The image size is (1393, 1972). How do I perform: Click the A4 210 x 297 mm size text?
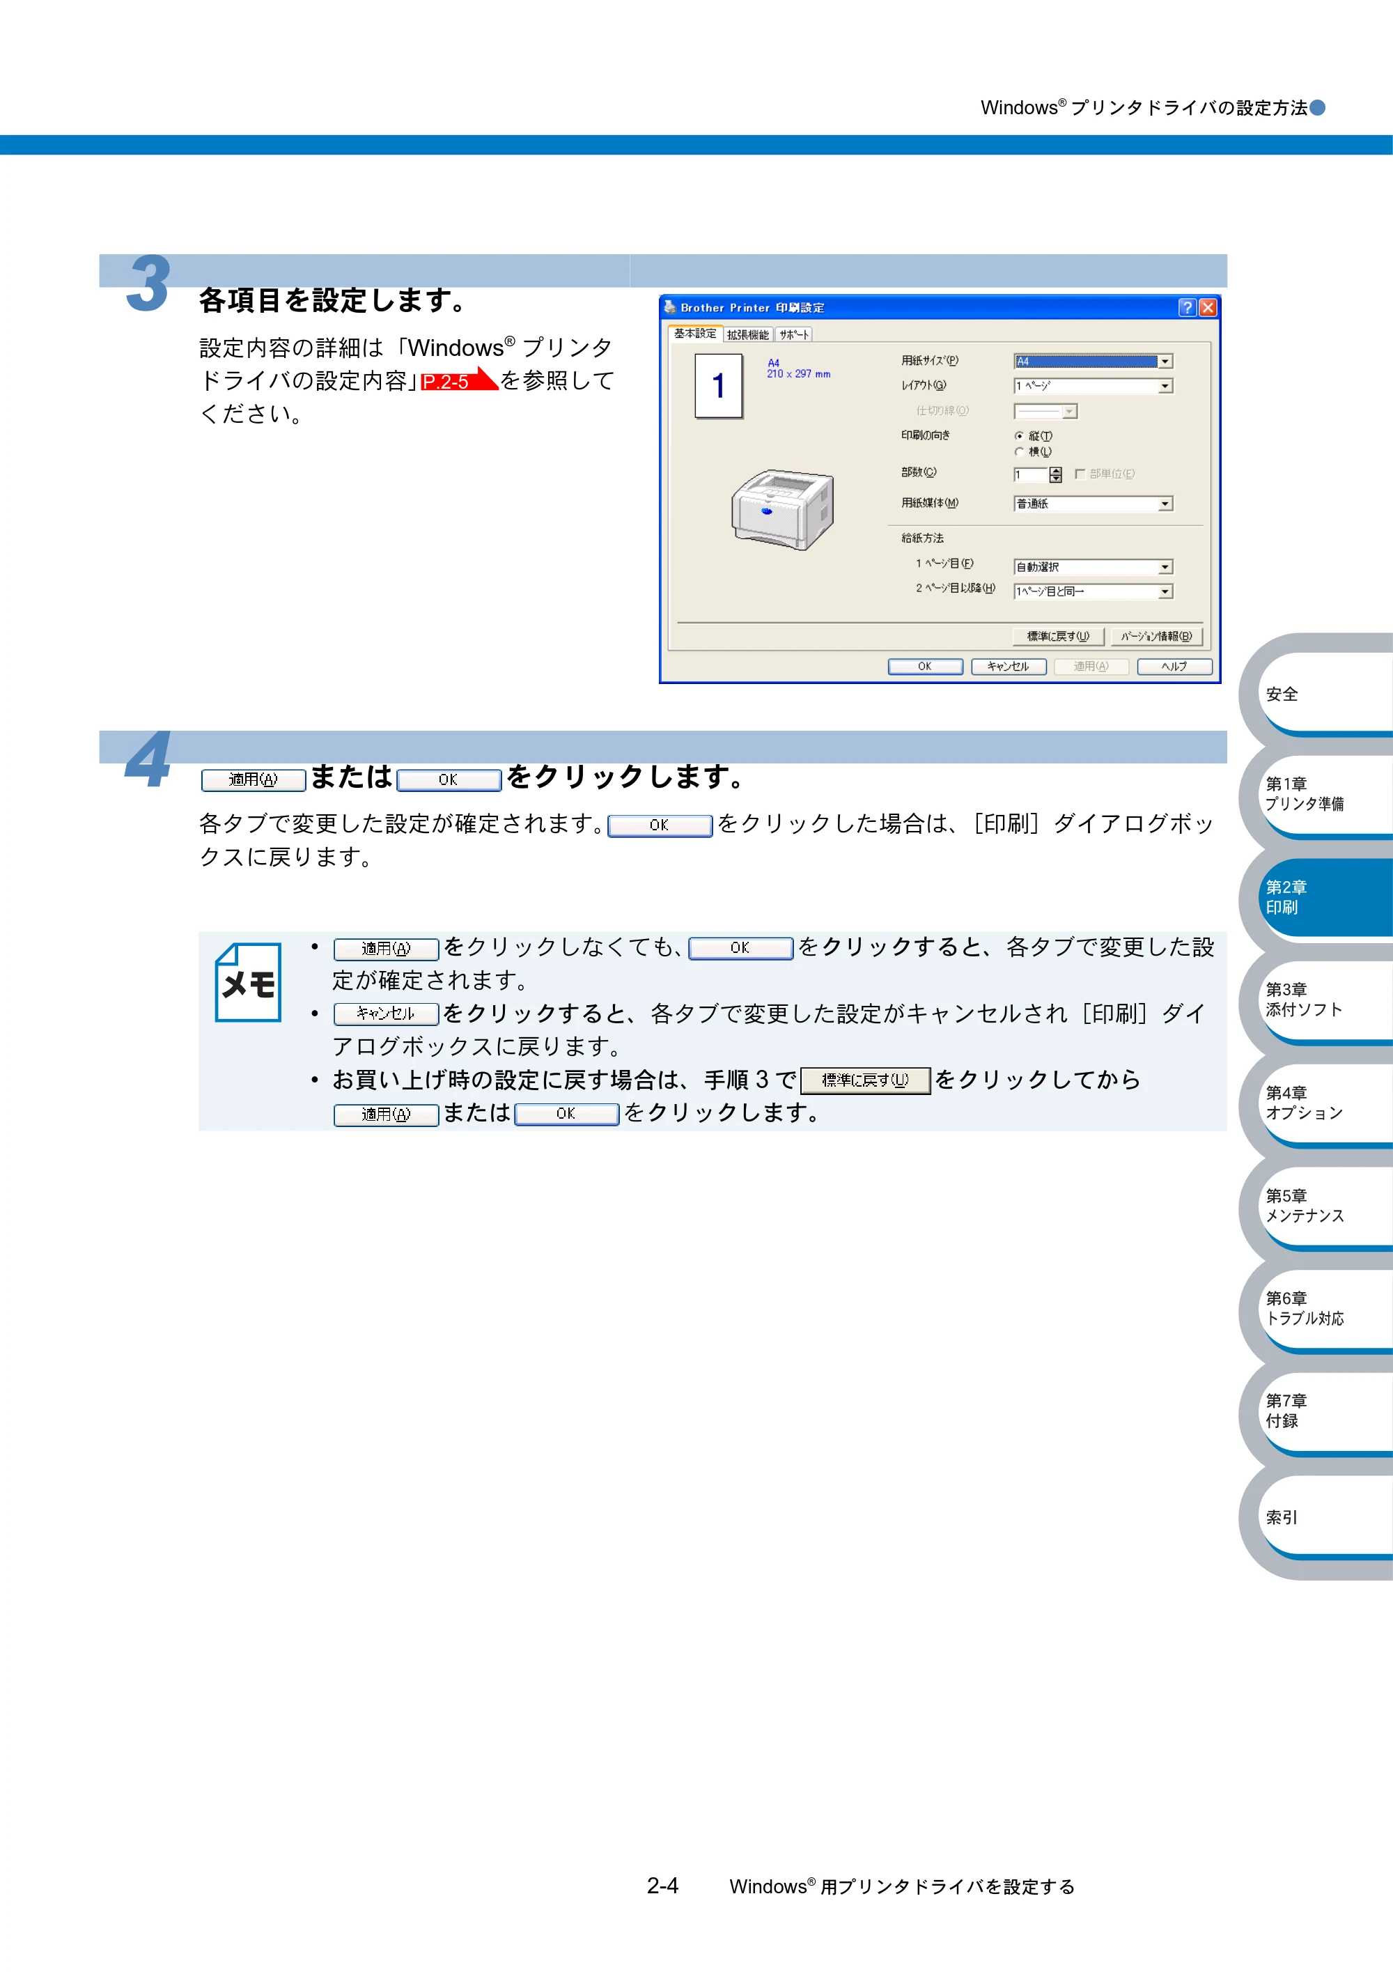point(797,368)
